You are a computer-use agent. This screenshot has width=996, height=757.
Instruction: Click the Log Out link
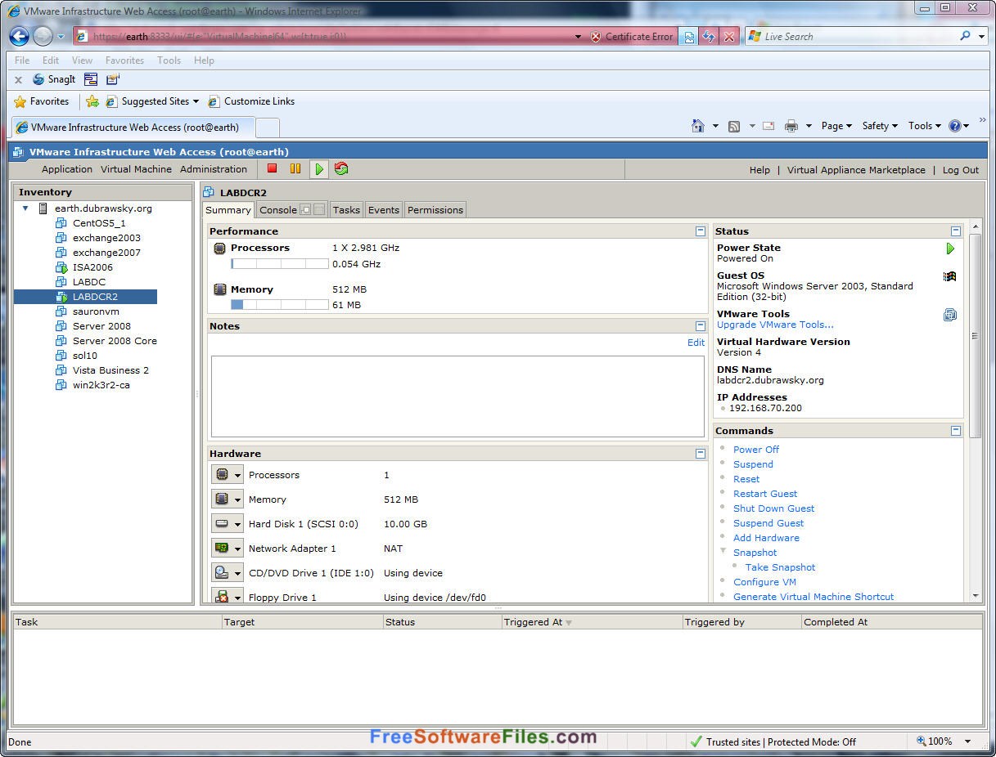[960, 170]
